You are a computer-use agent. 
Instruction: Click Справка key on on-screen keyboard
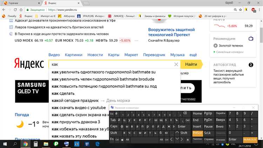pos(209,140)
